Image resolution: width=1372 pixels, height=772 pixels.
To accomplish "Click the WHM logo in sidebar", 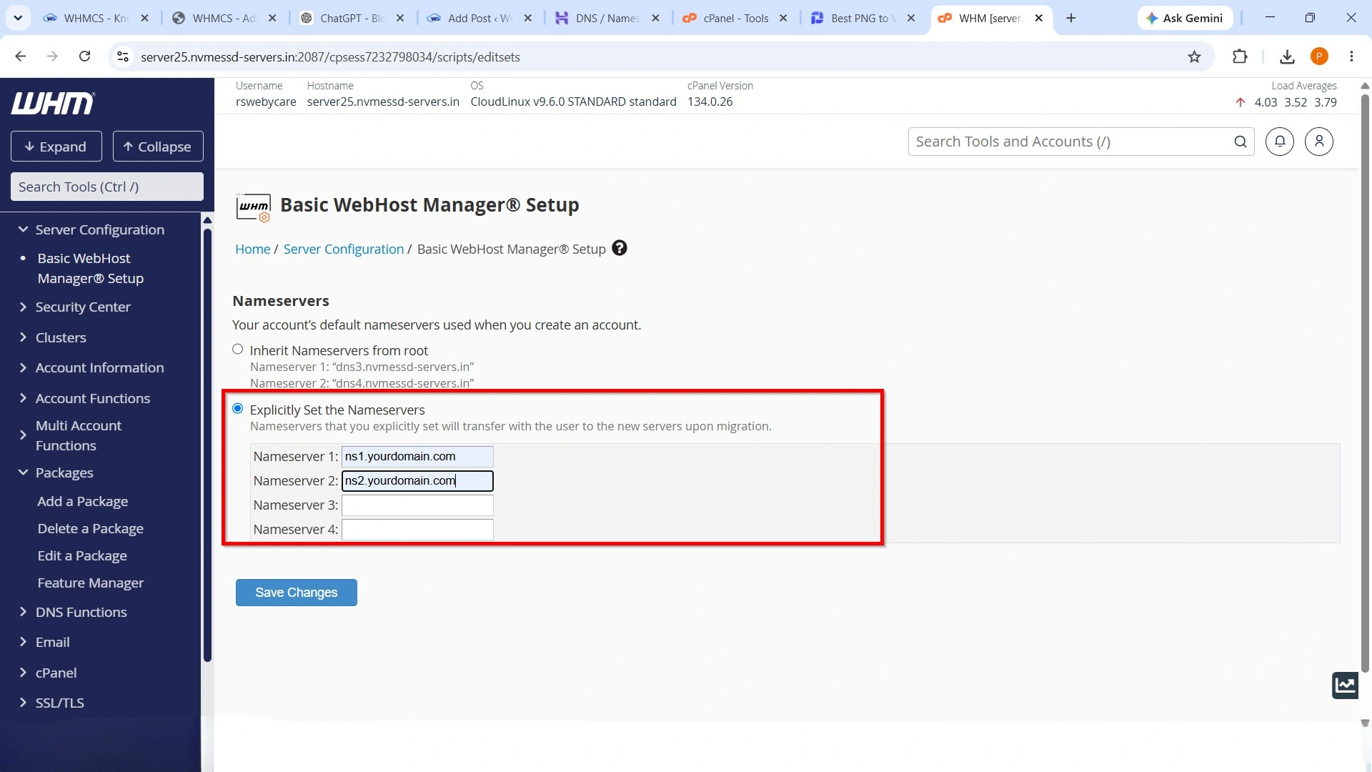I will 52,104.
